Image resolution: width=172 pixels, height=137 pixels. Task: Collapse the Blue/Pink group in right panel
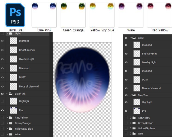pyautogui.click(x=131, y=95)
